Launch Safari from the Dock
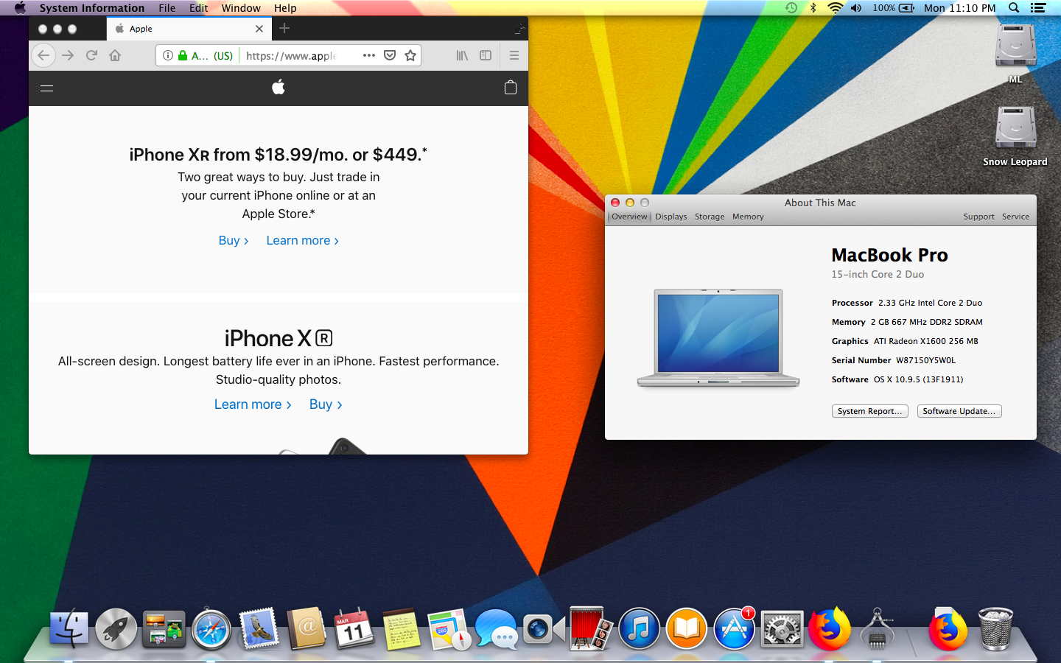The width and height of the screenshot is (1061, 663). [x=211, y=630]
